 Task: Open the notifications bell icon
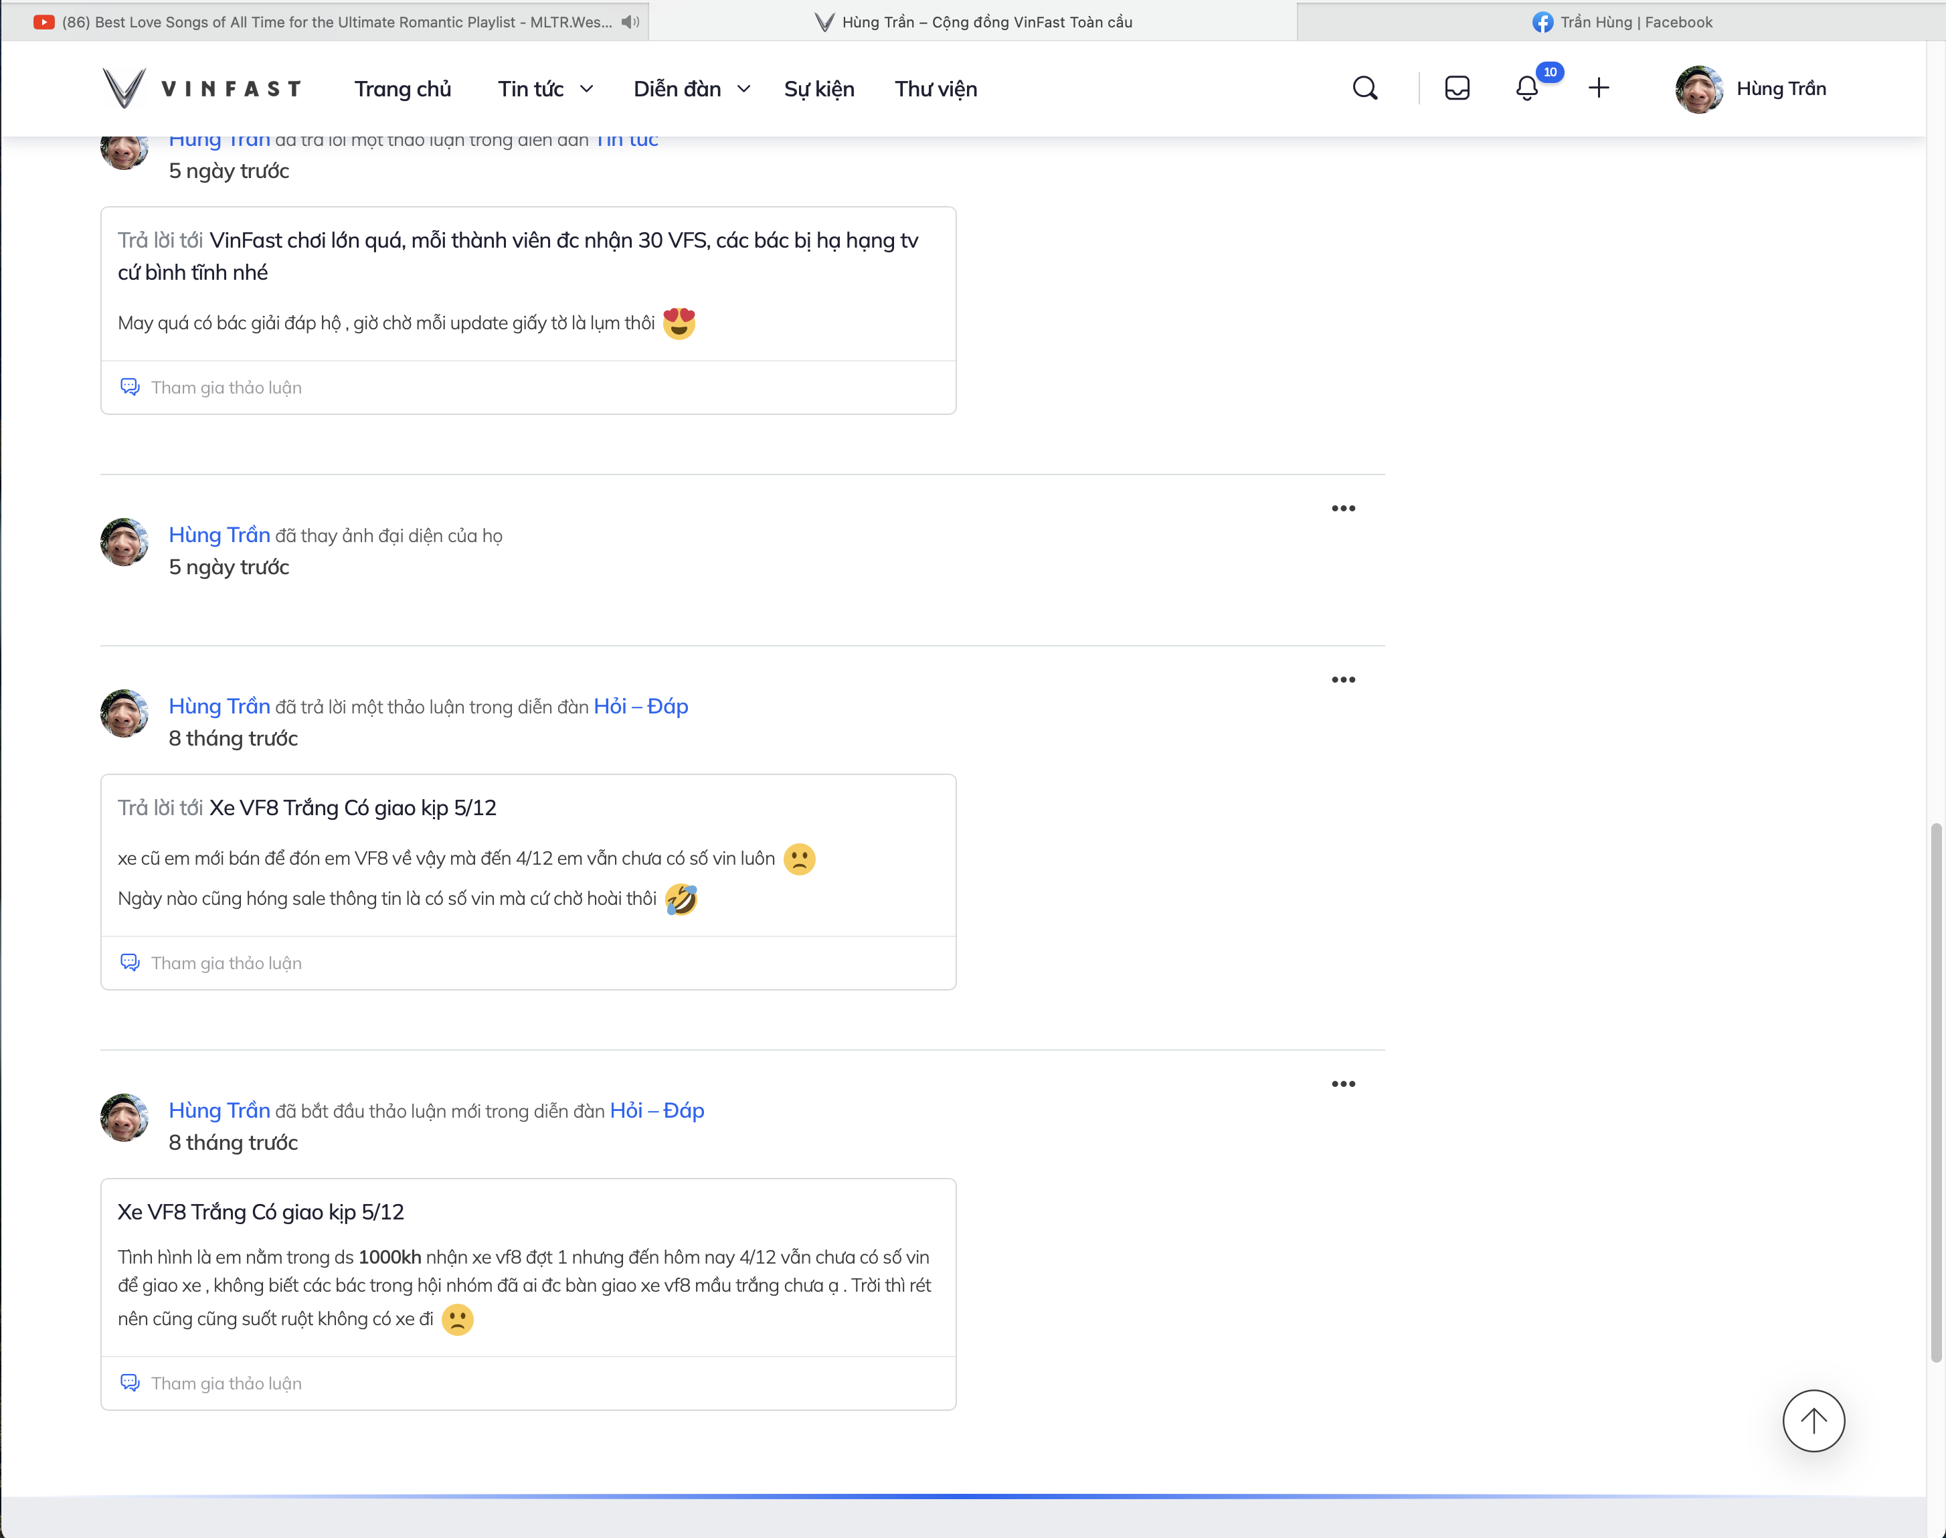click(x=1526, y=88)
